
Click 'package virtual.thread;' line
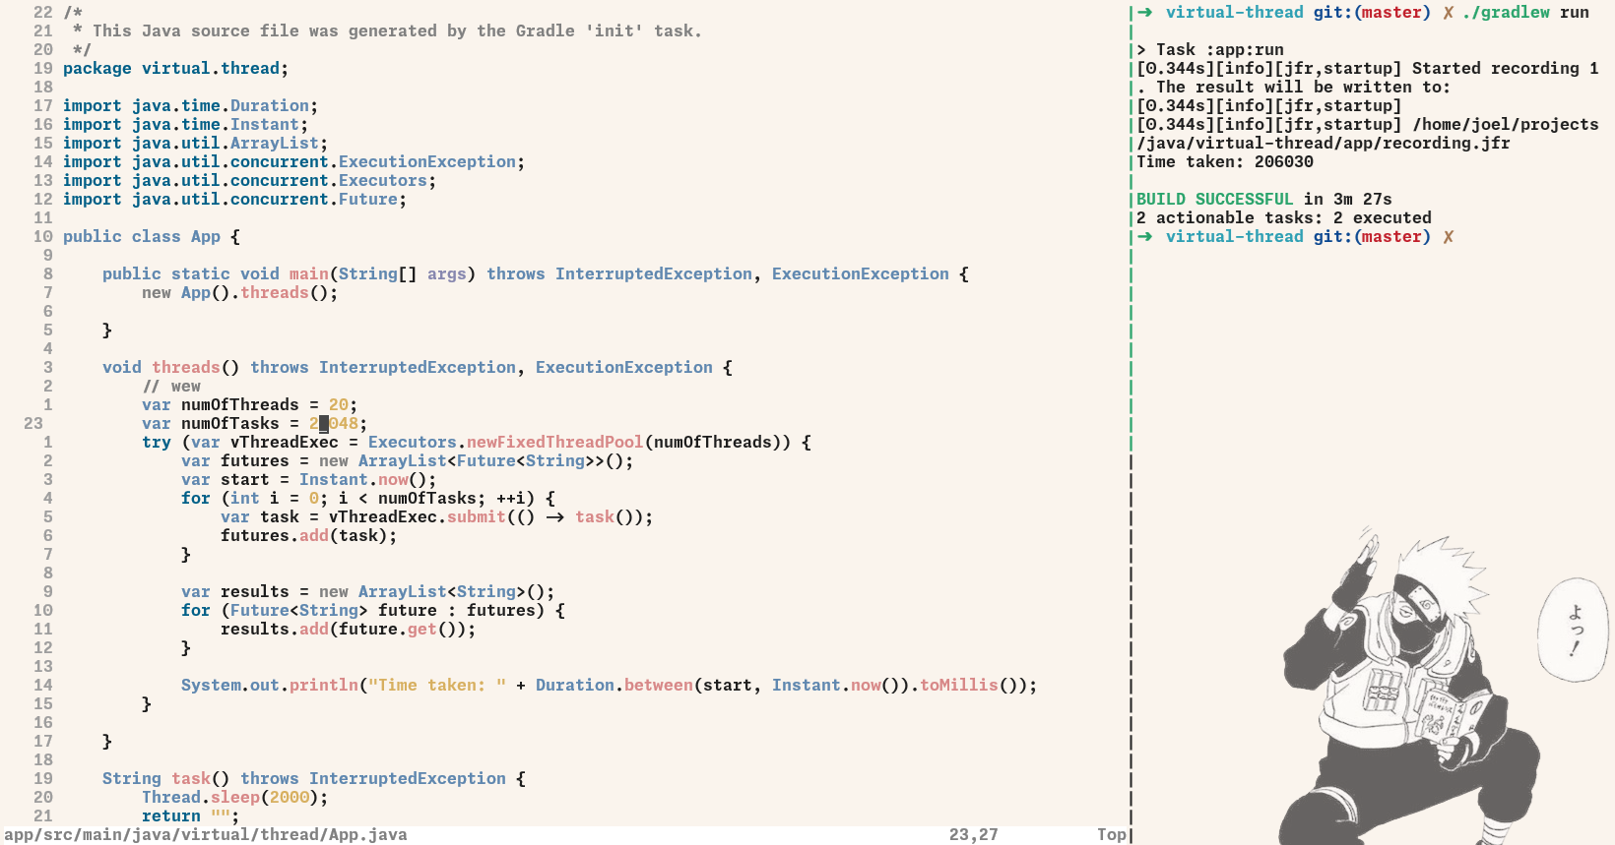point(175,68)
